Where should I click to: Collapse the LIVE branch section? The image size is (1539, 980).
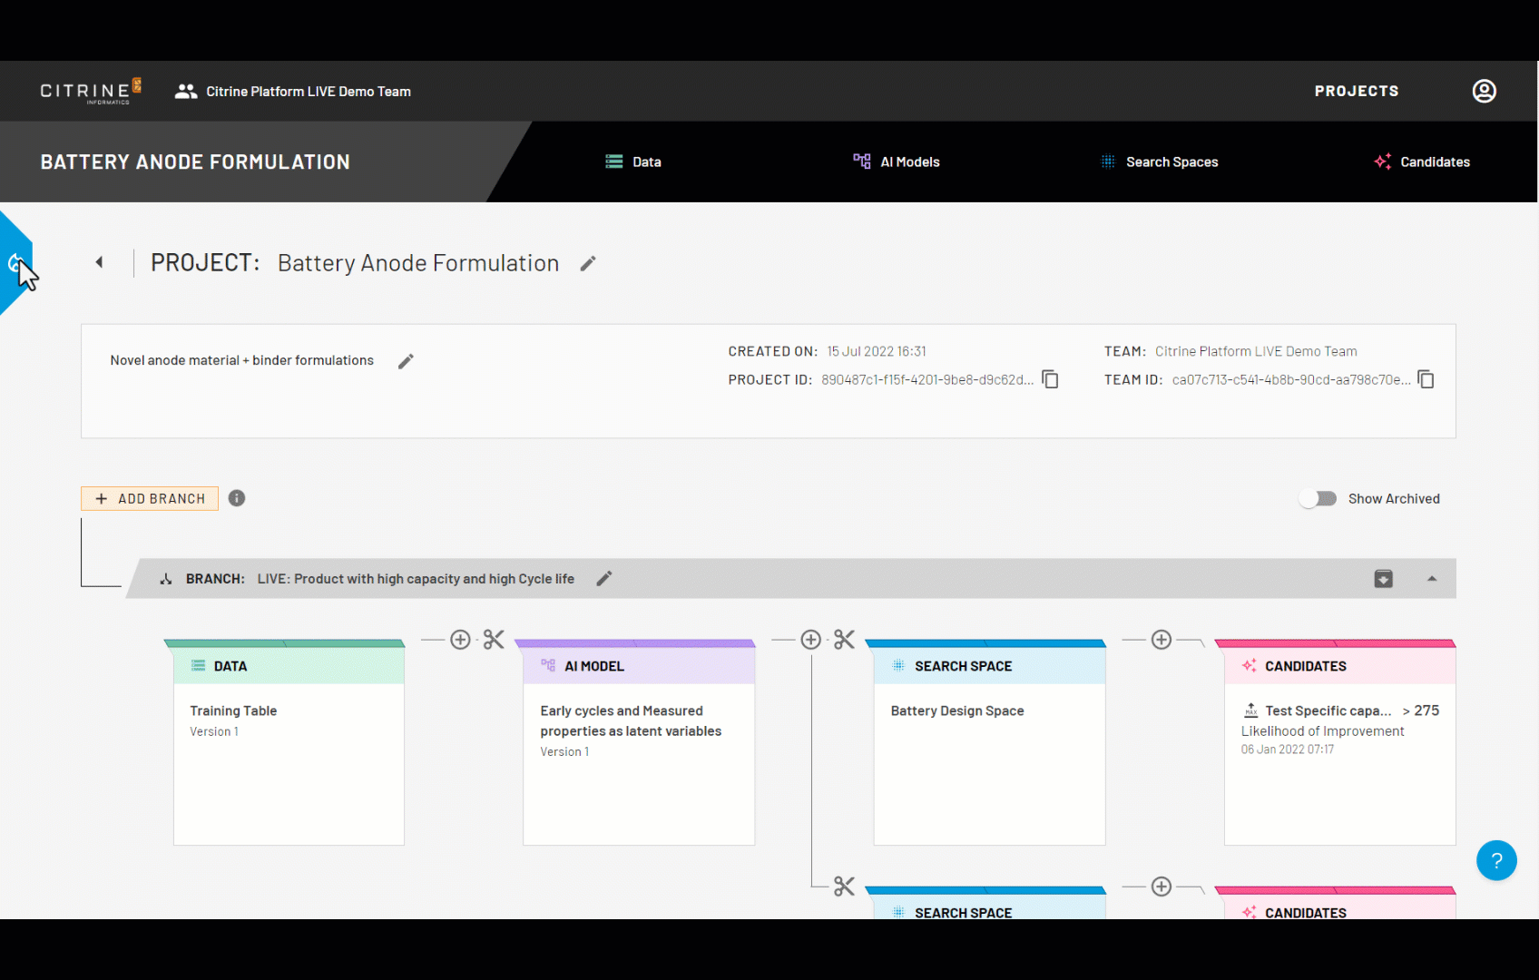tap(1432, 579)
